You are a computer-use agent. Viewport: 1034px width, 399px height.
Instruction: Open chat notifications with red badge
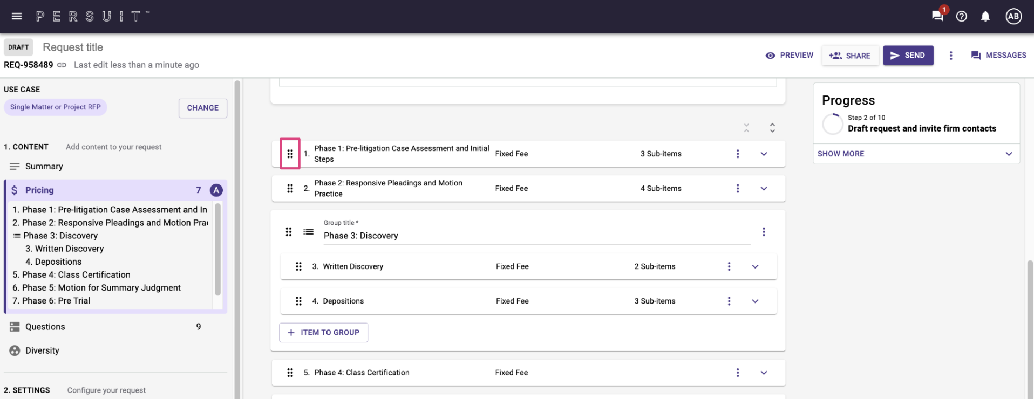click(938, 15)
